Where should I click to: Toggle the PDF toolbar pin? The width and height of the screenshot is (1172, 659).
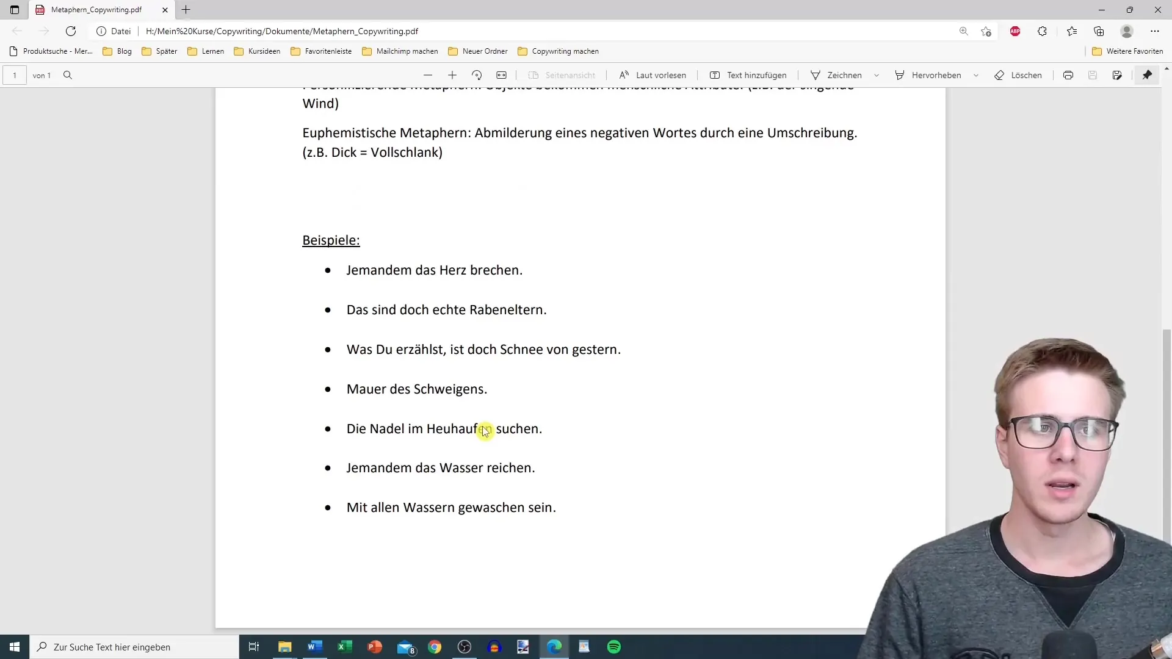coord(1148,75)
